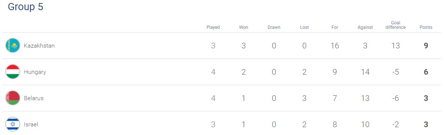The image size is (444, 135).
Task: Click the Won column header
Action: coord(244,27)
